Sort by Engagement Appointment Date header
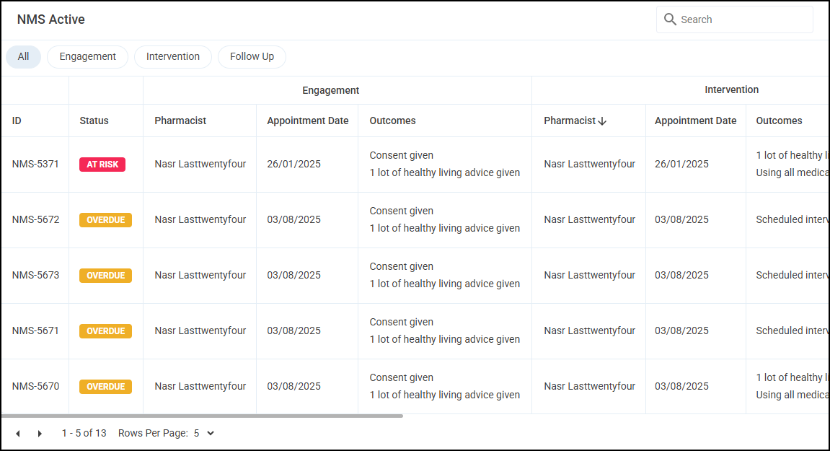 point(307,121)
